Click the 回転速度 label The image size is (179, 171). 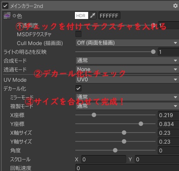click(x=21, y=168)
